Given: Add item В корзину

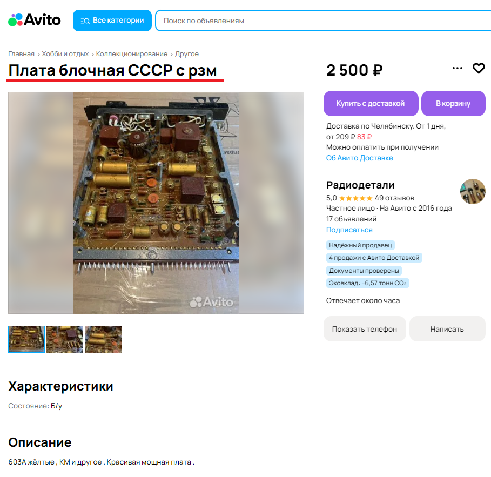Looking at the screenshot, I should (x=453, y=103).
